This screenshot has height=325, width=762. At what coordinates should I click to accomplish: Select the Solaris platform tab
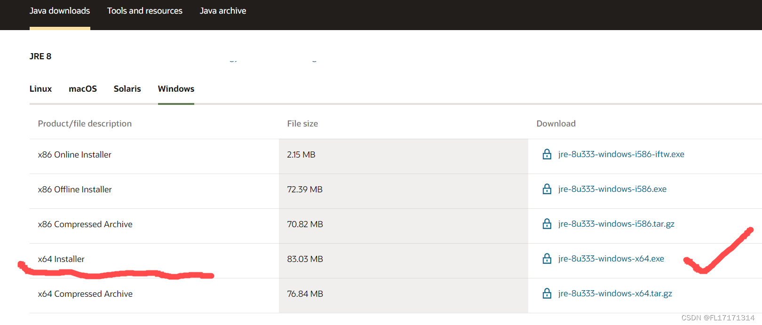pyautogui.click(x=127, y=89)
